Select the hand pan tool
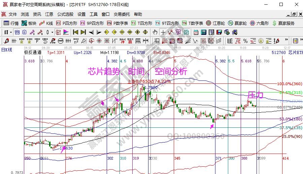The width and height of the screenshot is (303, 174). 155,32
